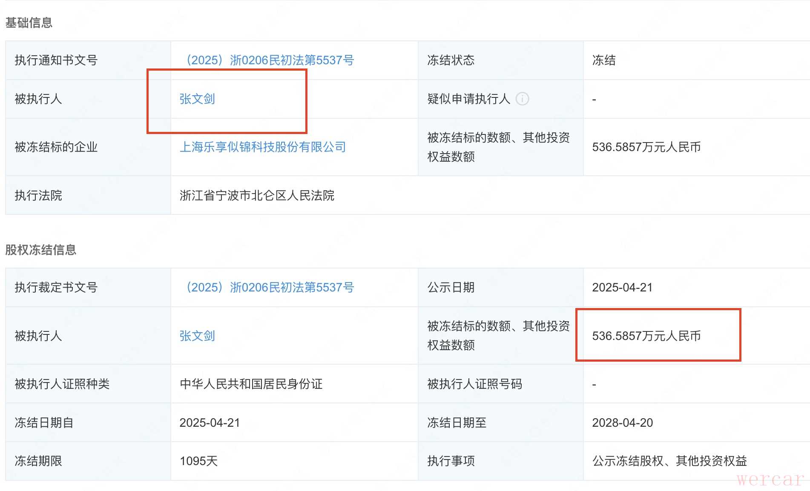Click the 536.5857万元人民币 amount in 基础信息
Image resolution: width=810 pixels, height=491 pixels.
point(646,147)
